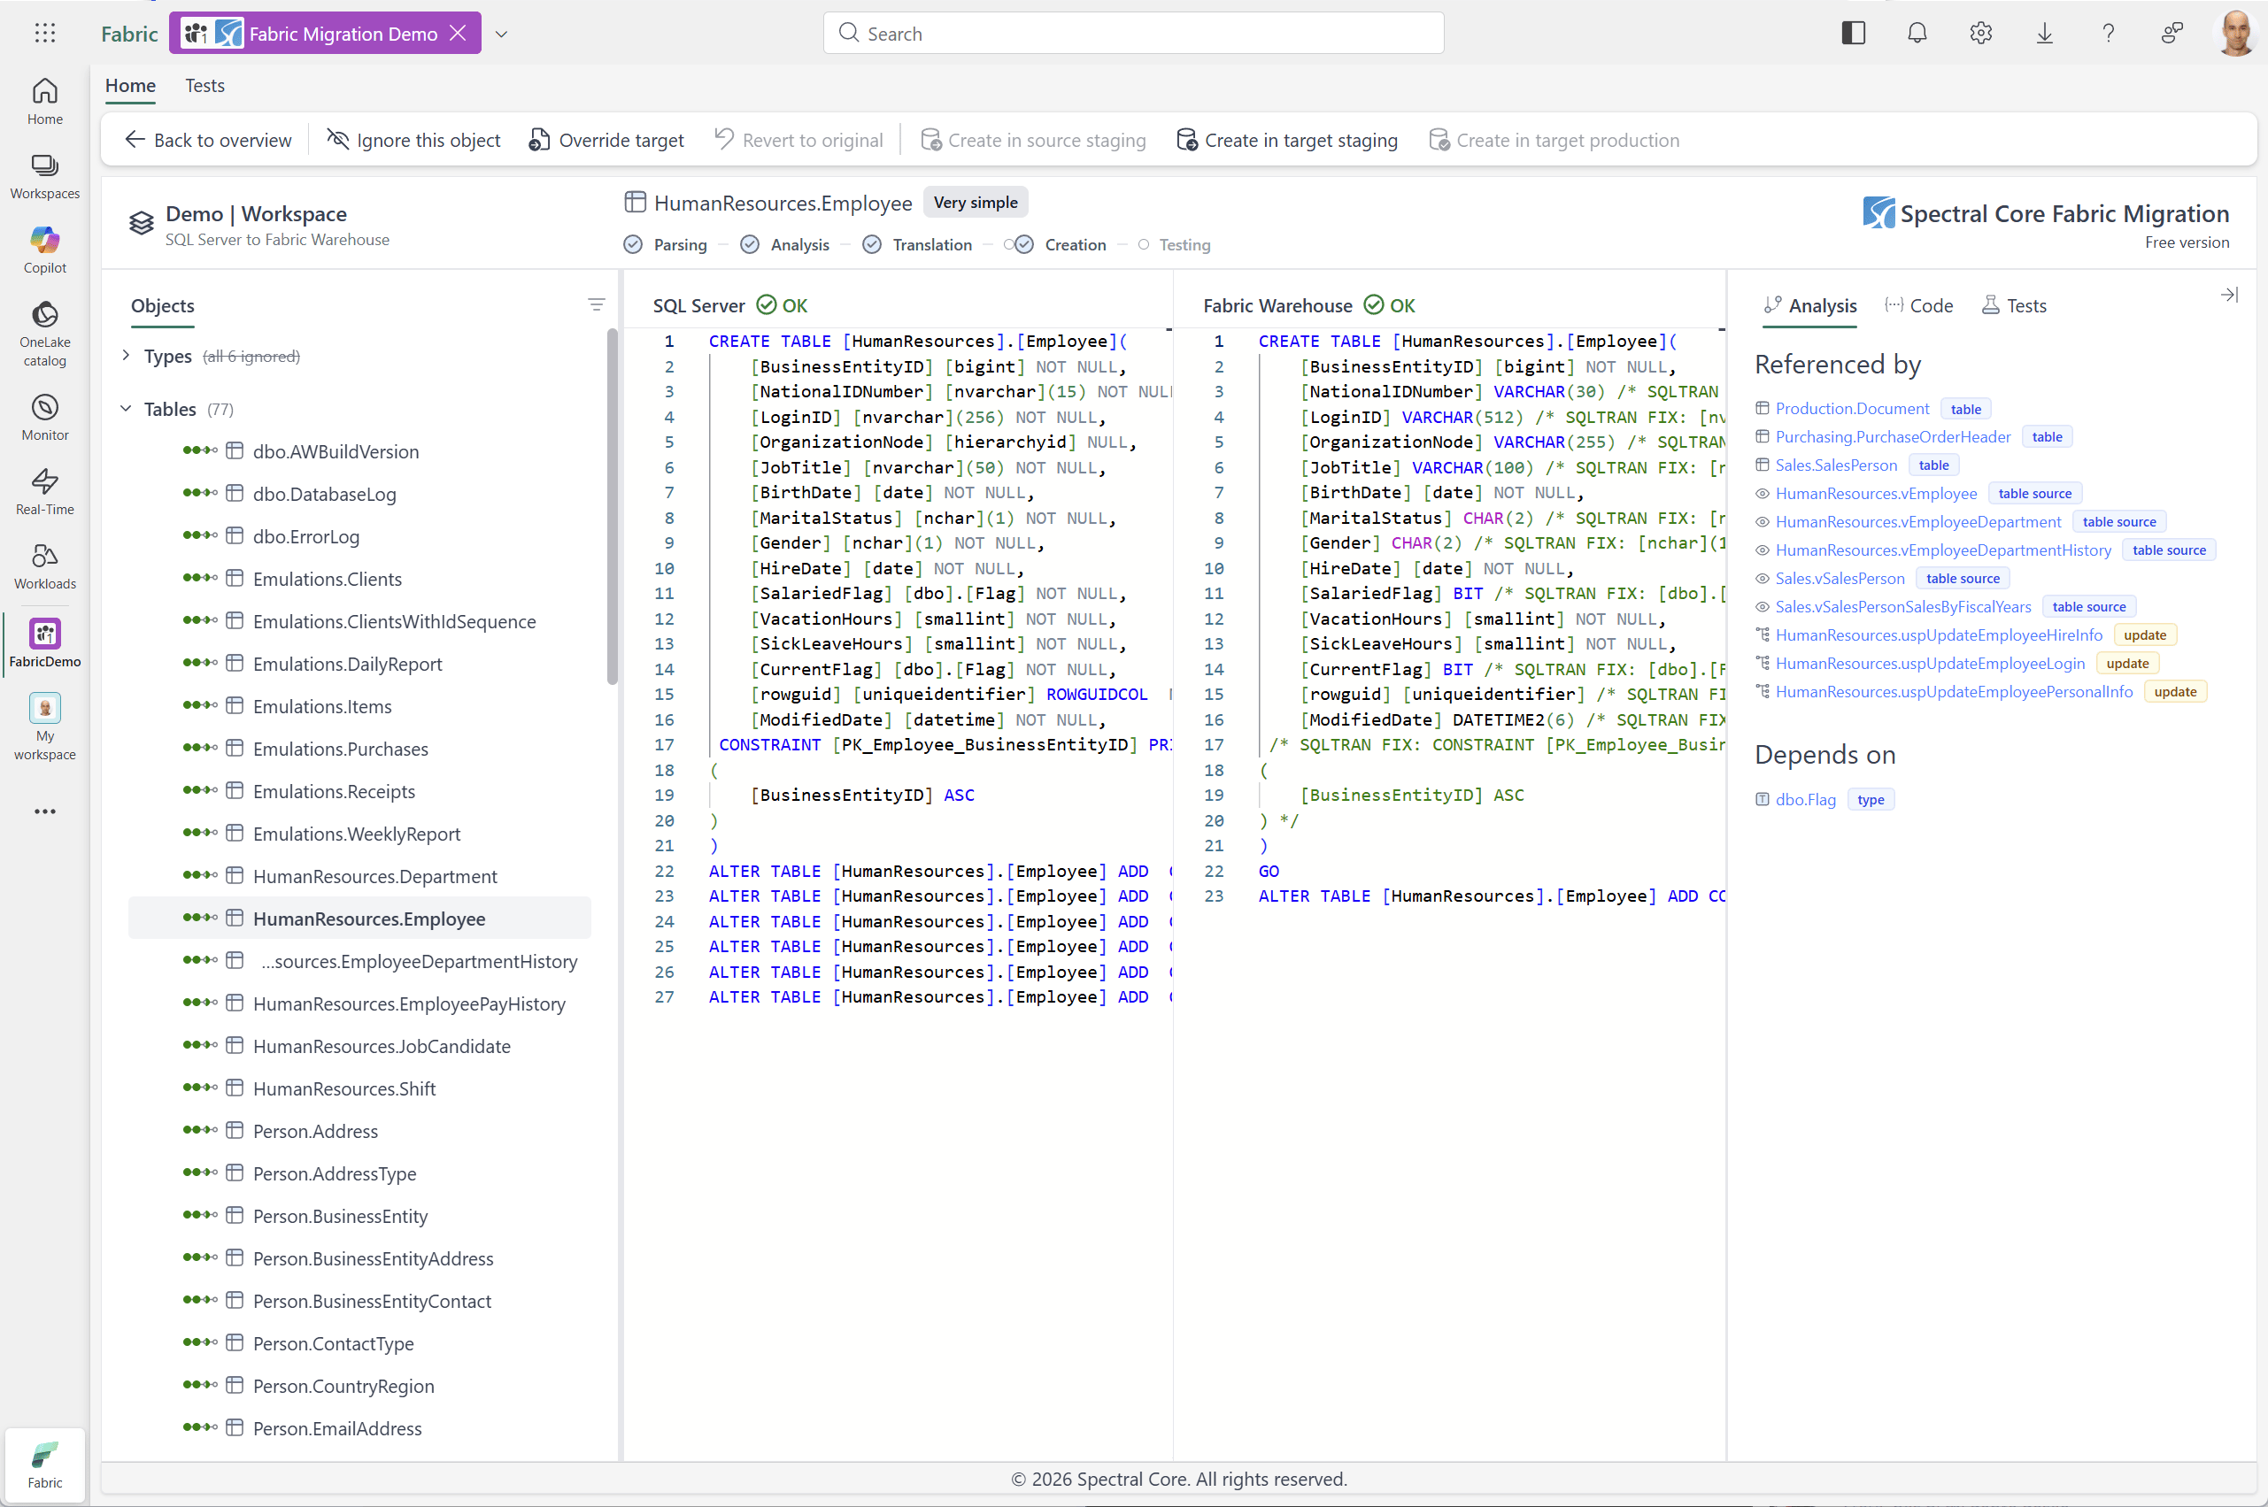Collapse the right Analysis panel arrow
This screenshot has width=2268, height=1507.
(x=2228, y=295)
